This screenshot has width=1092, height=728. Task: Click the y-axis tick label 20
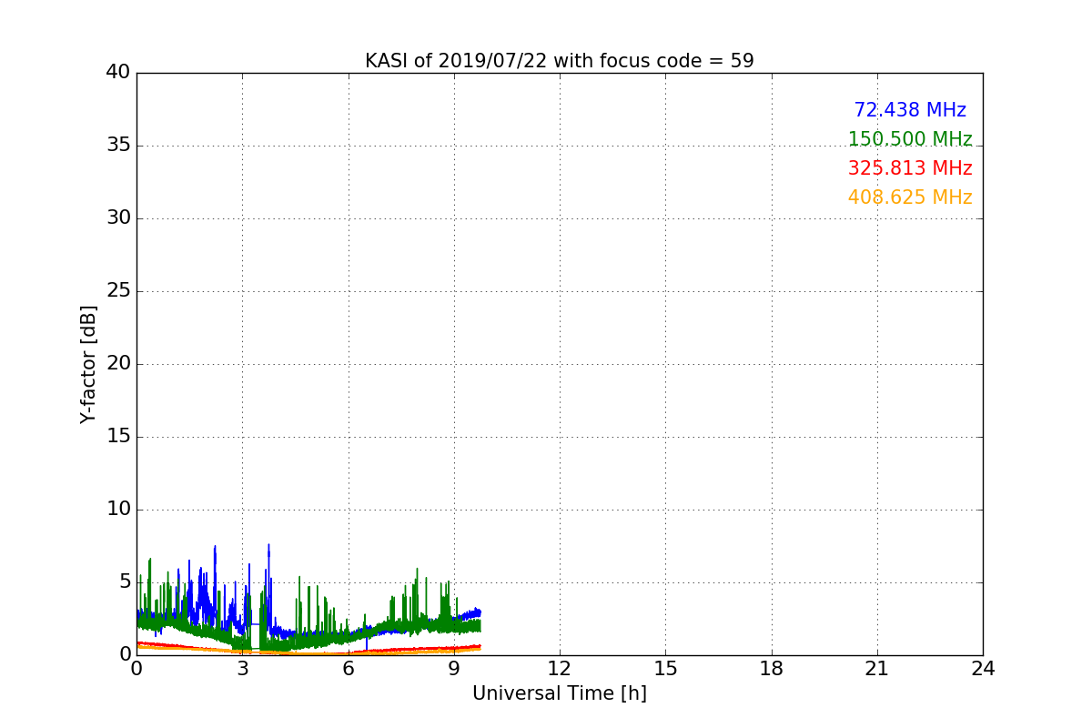coord(118,364)
